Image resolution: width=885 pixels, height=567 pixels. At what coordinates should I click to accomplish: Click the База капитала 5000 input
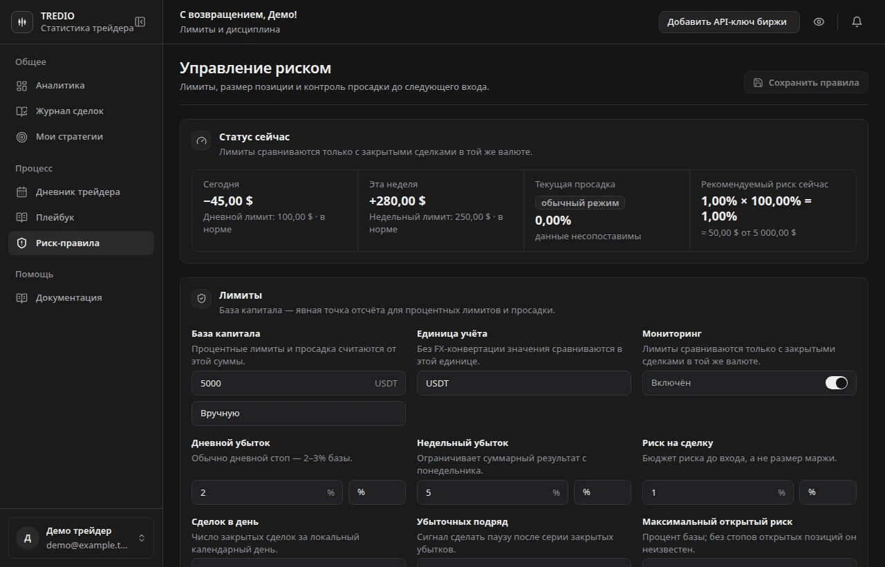(x=299, y=383)
